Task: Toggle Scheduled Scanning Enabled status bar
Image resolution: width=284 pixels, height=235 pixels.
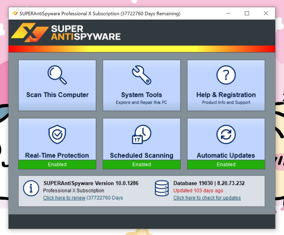Action: [141, 164]
